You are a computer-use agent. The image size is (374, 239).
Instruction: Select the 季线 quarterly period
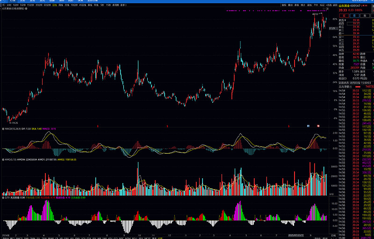click(x=90, y=5)
